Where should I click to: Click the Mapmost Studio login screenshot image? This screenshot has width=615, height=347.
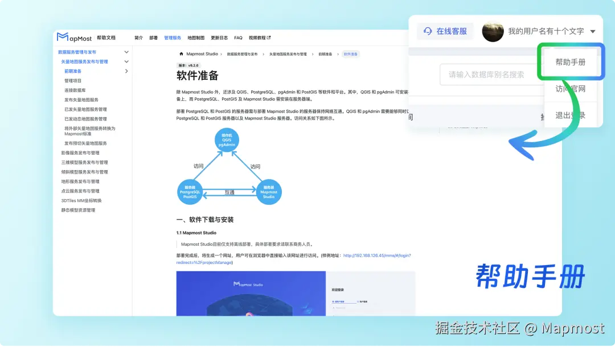[296, 294]
